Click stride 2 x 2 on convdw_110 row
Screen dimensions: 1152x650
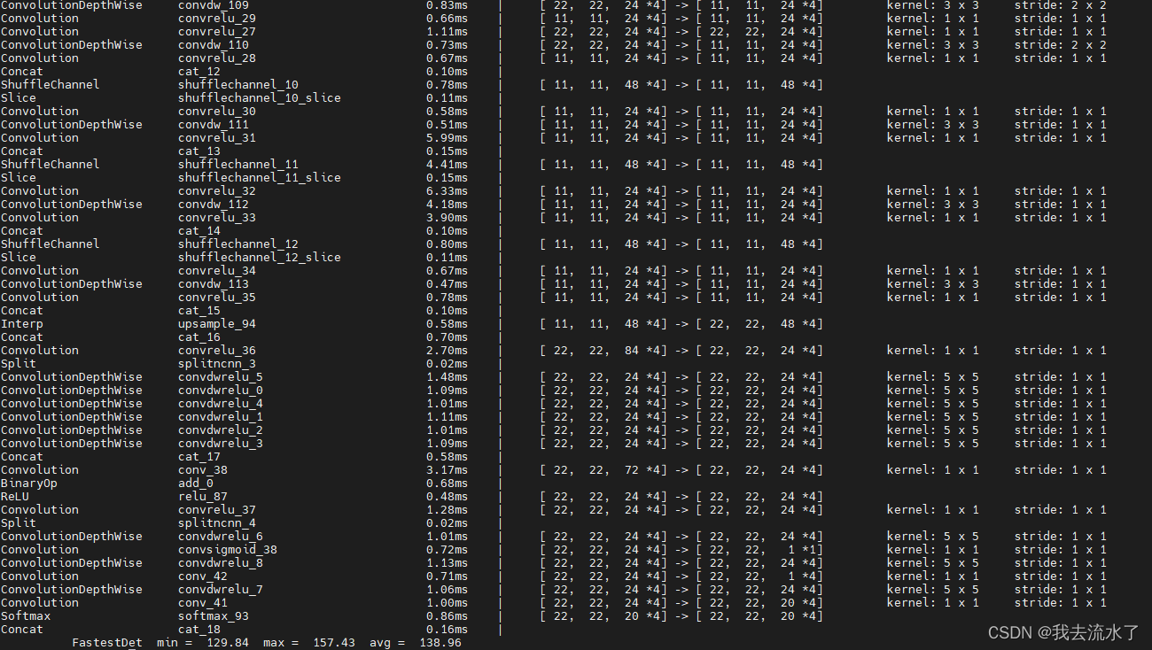click(1061, 45)
